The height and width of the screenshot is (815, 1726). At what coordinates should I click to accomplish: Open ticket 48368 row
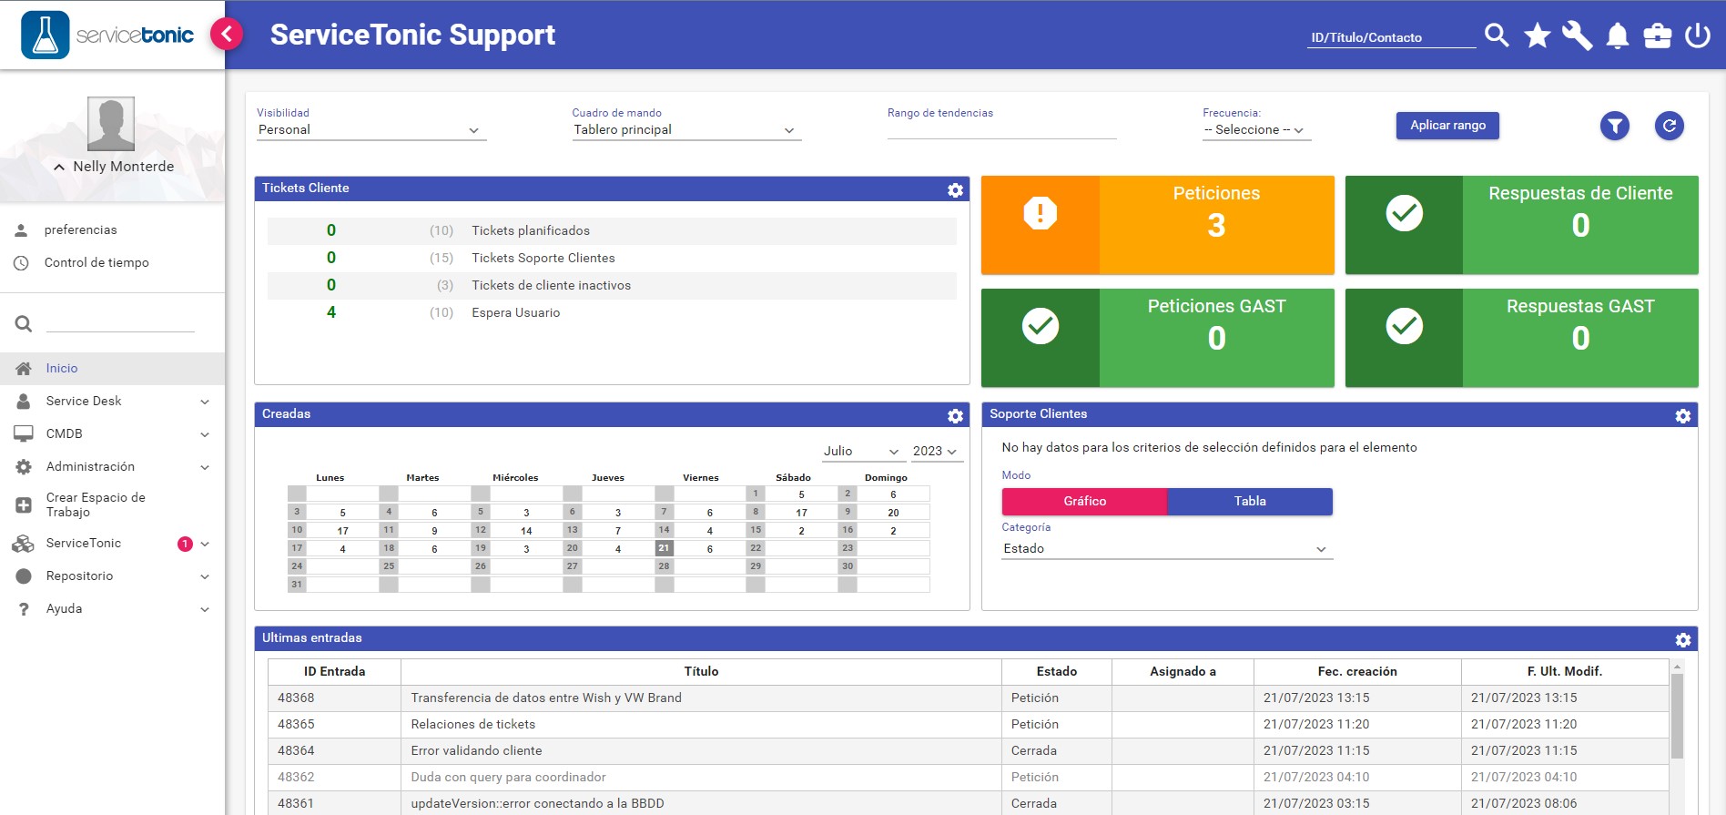968,698
